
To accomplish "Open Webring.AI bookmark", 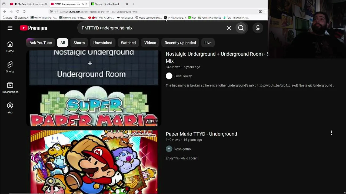I will point(21,18).
